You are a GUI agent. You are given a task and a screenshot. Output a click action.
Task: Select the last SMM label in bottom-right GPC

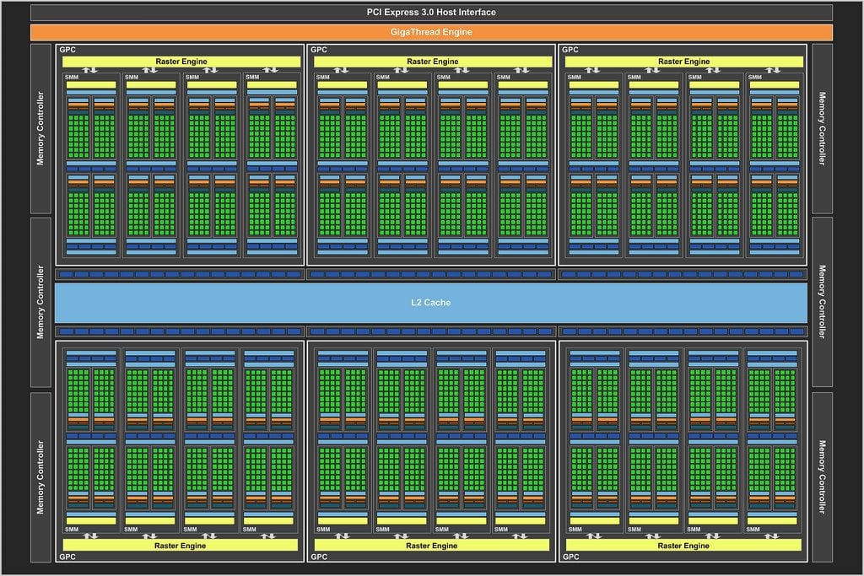754,530
